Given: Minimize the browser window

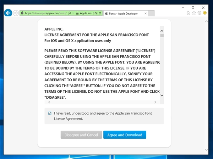Looking at the screenshot, I should click(x=183, y=8).
